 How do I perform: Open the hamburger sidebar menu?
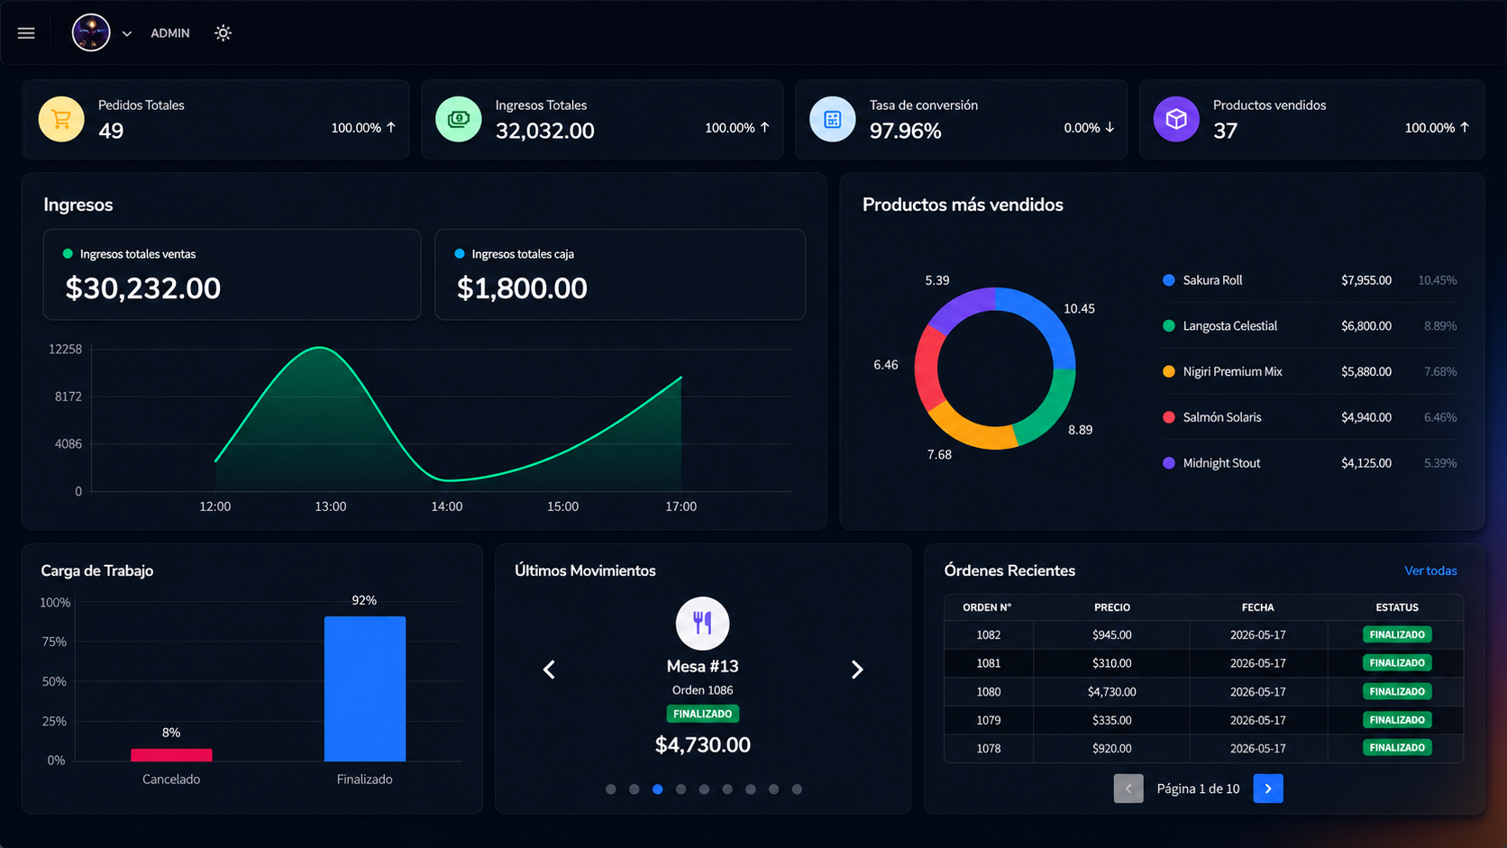(26, 33)
